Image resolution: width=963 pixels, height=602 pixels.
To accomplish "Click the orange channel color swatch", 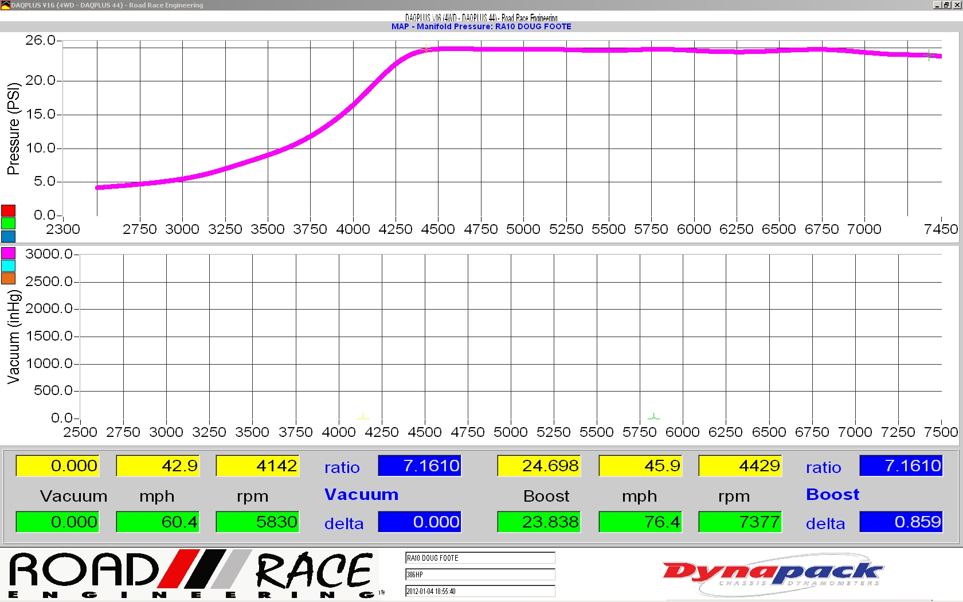I will click(x=8, y=278).
